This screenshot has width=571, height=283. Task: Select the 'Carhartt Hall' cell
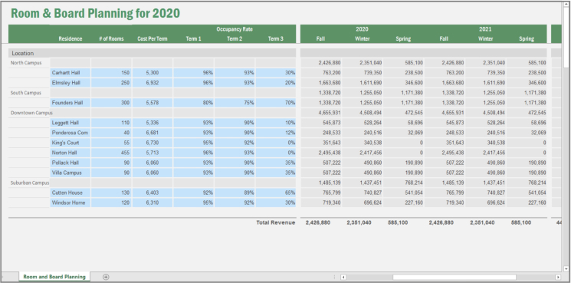pos(71,73)
